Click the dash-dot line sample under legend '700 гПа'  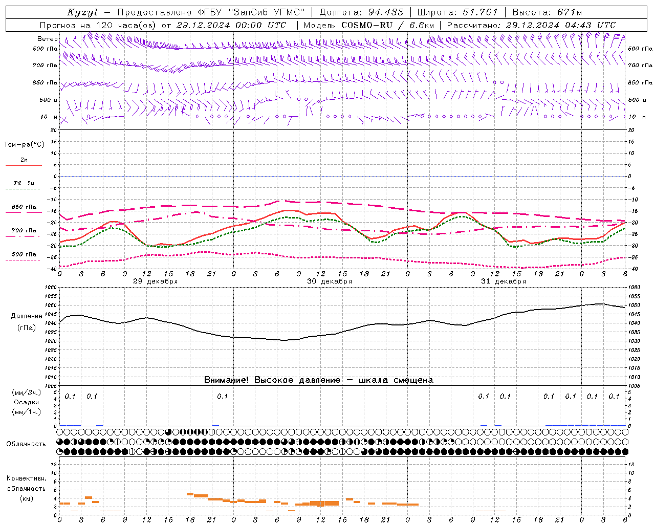(x=23, y=237)
